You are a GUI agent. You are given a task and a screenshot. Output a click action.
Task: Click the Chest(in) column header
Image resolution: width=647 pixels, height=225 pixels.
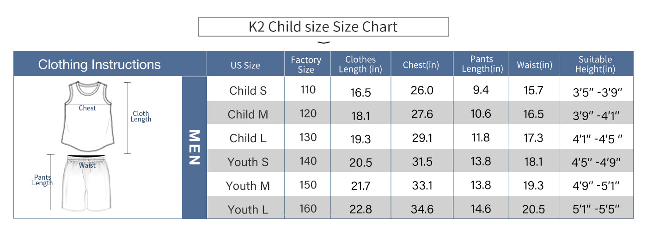421,65
